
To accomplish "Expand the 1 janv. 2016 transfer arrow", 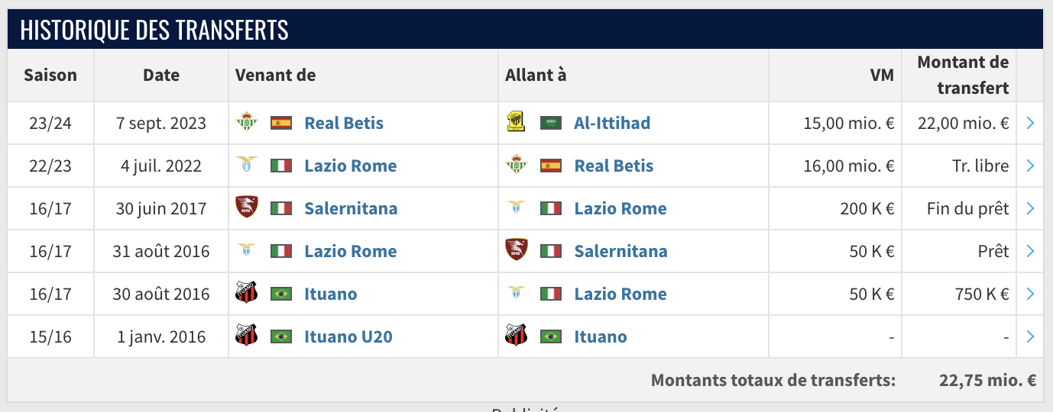I will pos(1030,336).
